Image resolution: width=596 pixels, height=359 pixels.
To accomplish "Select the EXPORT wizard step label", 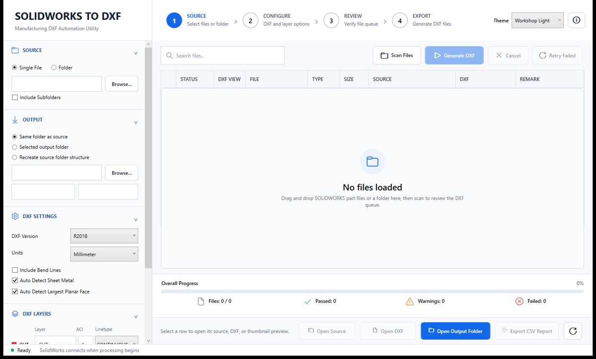I will click(422, 16).
